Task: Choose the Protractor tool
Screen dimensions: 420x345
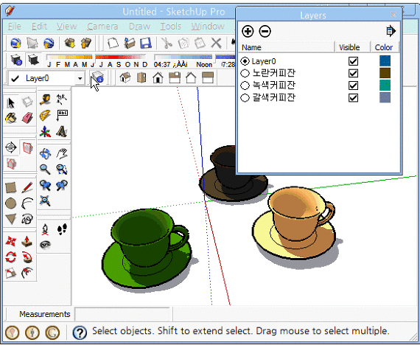Action: click(45, 116)
